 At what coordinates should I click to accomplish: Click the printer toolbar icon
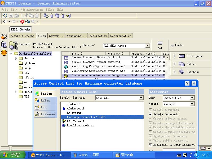pos(16,16)
